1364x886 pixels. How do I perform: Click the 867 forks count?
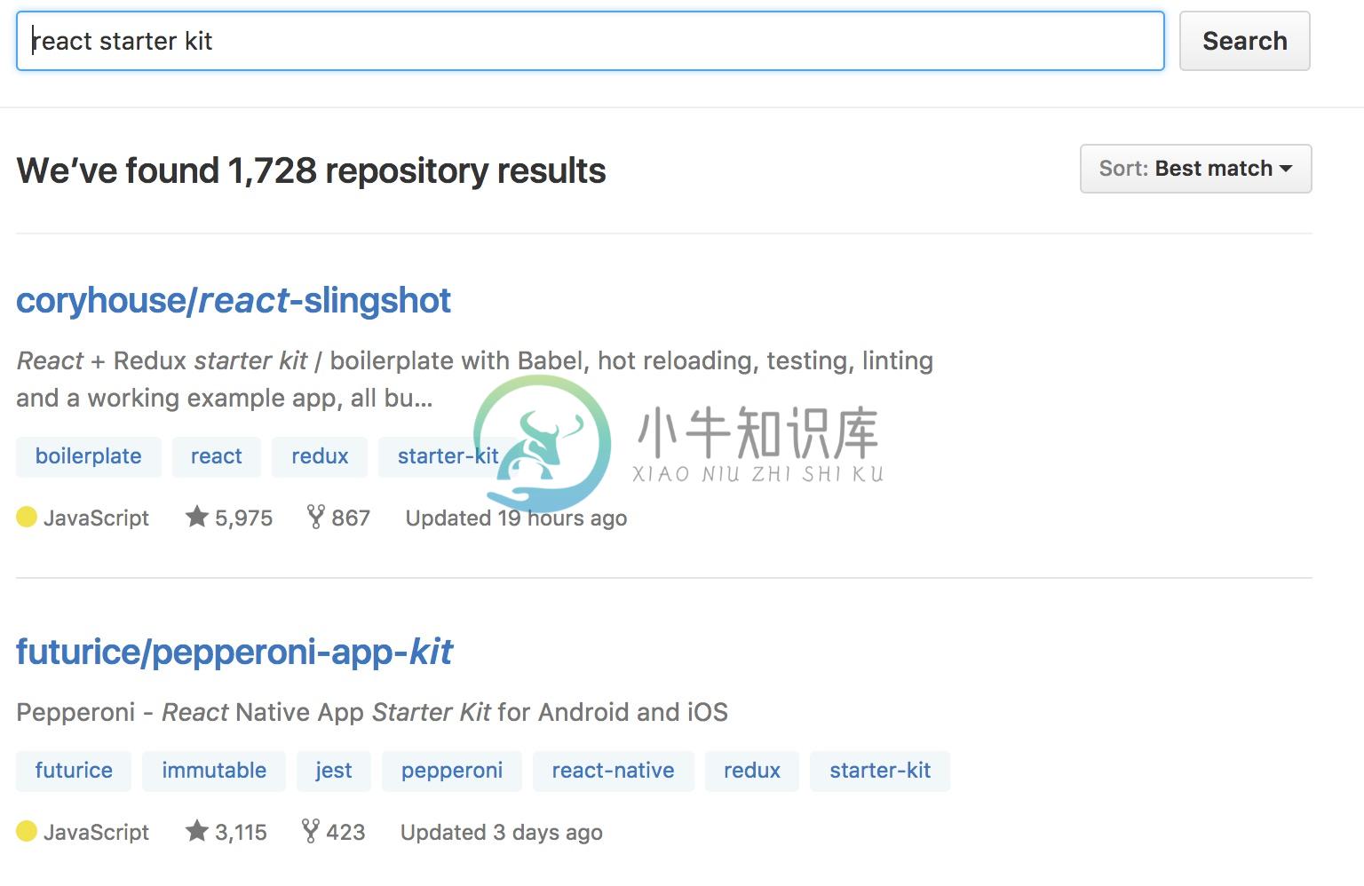pos(351,518)
